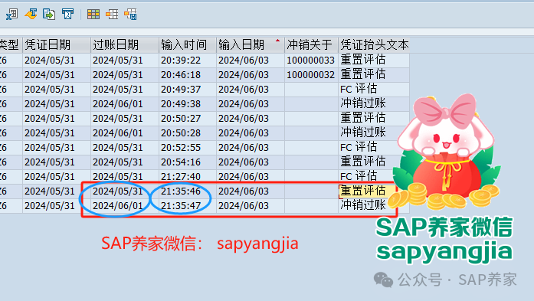Click header text 重置评估 in 20:46:18 row

374,75
